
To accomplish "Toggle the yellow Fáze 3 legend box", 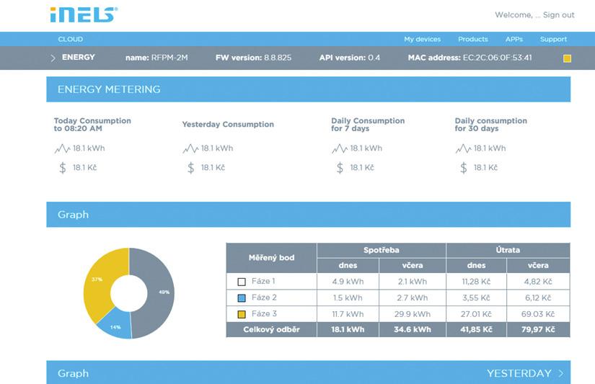I will coord(242,314).
